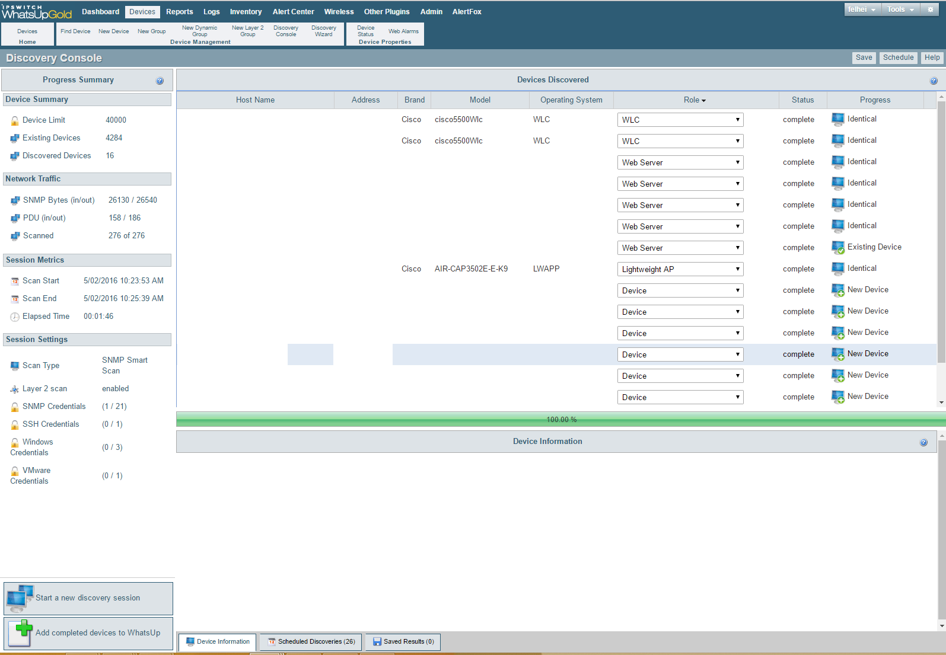Image resolution: width=946 pixels, height=655 pixels.
Task: Click the Windows Credentials lock icon
Action: click(x=15, y=442)
